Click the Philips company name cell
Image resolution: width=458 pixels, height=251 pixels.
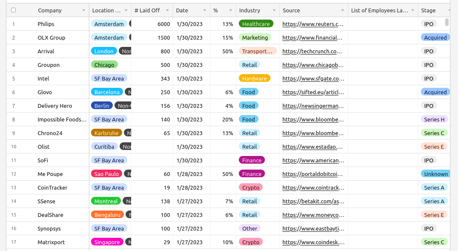46,24
